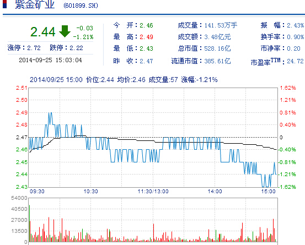Click the current price 2.44
The width and height of the screenshot is (305, 245).
pos(43,31)
